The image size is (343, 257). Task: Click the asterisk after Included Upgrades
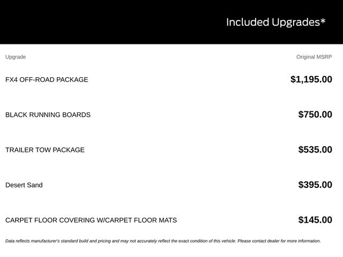coord(323,21)
